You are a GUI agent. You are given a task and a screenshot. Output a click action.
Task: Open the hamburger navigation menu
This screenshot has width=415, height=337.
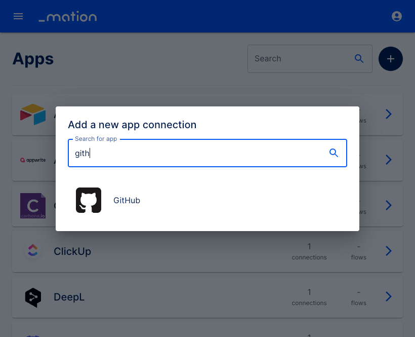click(18, 16)
